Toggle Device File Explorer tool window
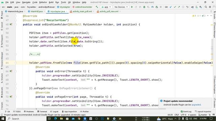This screenshot has width=216, height=121. coord(215,85)
